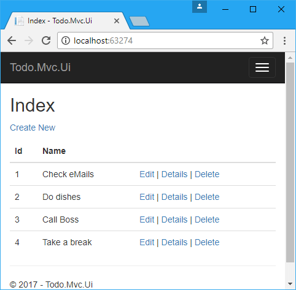Click the Todo.Mvc.Ui brand link

[x=41, y=67]
